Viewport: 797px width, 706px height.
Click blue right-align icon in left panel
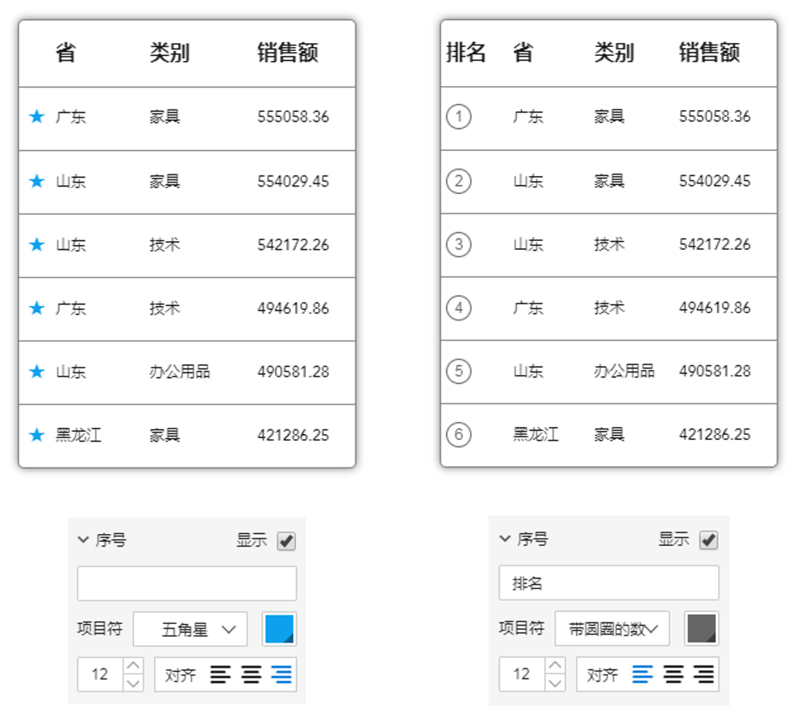point(282,674)
